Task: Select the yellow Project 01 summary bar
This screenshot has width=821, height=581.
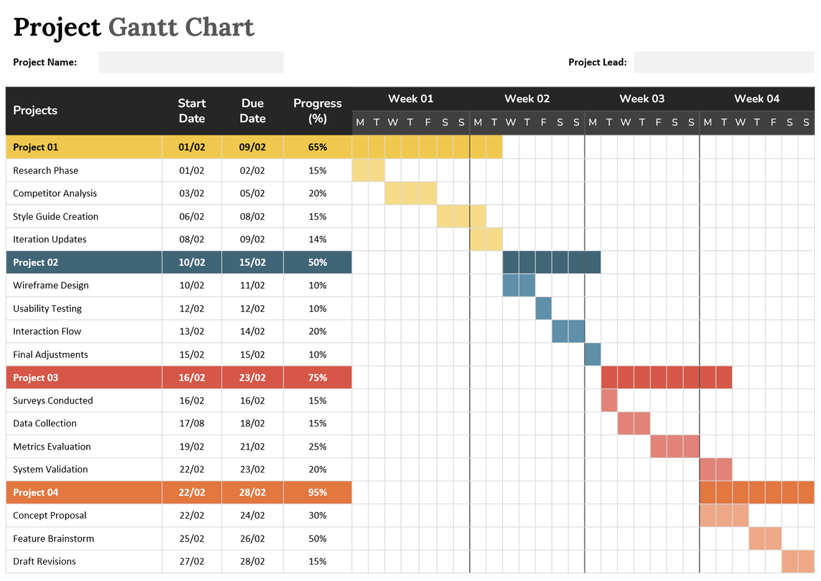Action: point(427,146)
